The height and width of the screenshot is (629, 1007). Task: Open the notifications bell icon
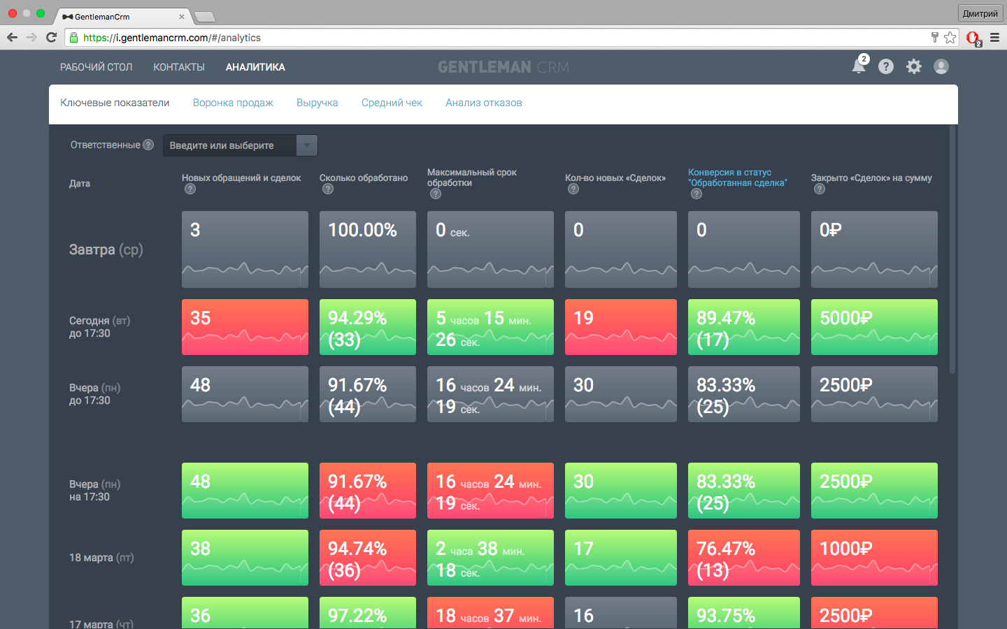coord(859,66)
